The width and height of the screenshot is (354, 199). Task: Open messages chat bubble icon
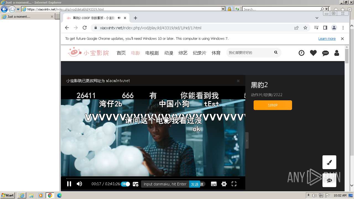(326, 53)
